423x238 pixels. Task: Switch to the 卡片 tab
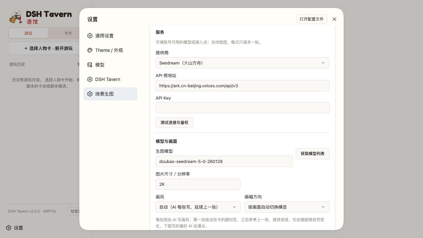click(68, 33)
